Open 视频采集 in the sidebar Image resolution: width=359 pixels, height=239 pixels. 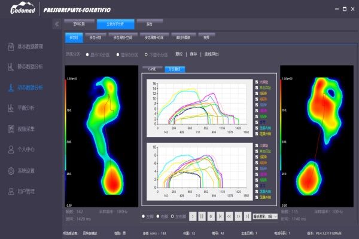coord(26,129)
